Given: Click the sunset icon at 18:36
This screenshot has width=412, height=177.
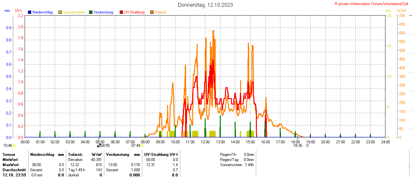Looking at the screenshot, I should point(304,146).
